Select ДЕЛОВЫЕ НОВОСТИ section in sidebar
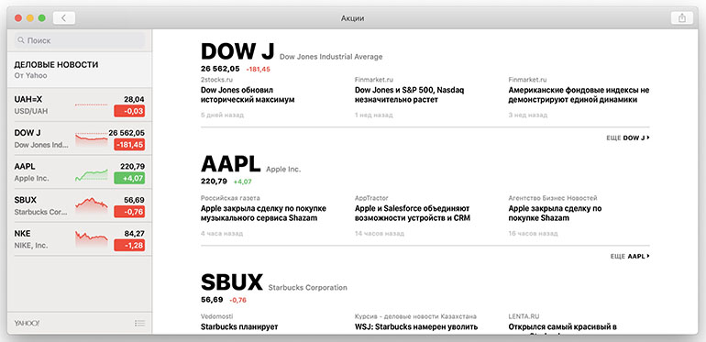706x342 pixels. [x=80, y=70]
